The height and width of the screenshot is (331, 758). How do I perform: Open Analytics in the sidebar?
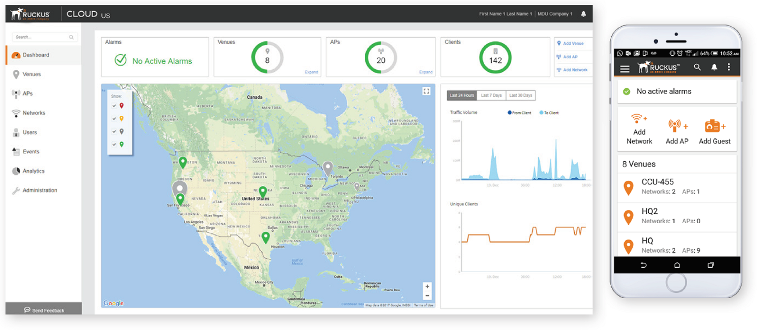(33, 171)
